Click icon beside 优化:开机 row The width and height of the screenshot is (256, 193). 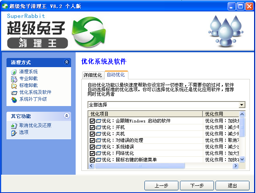click(x=98, y=127)
